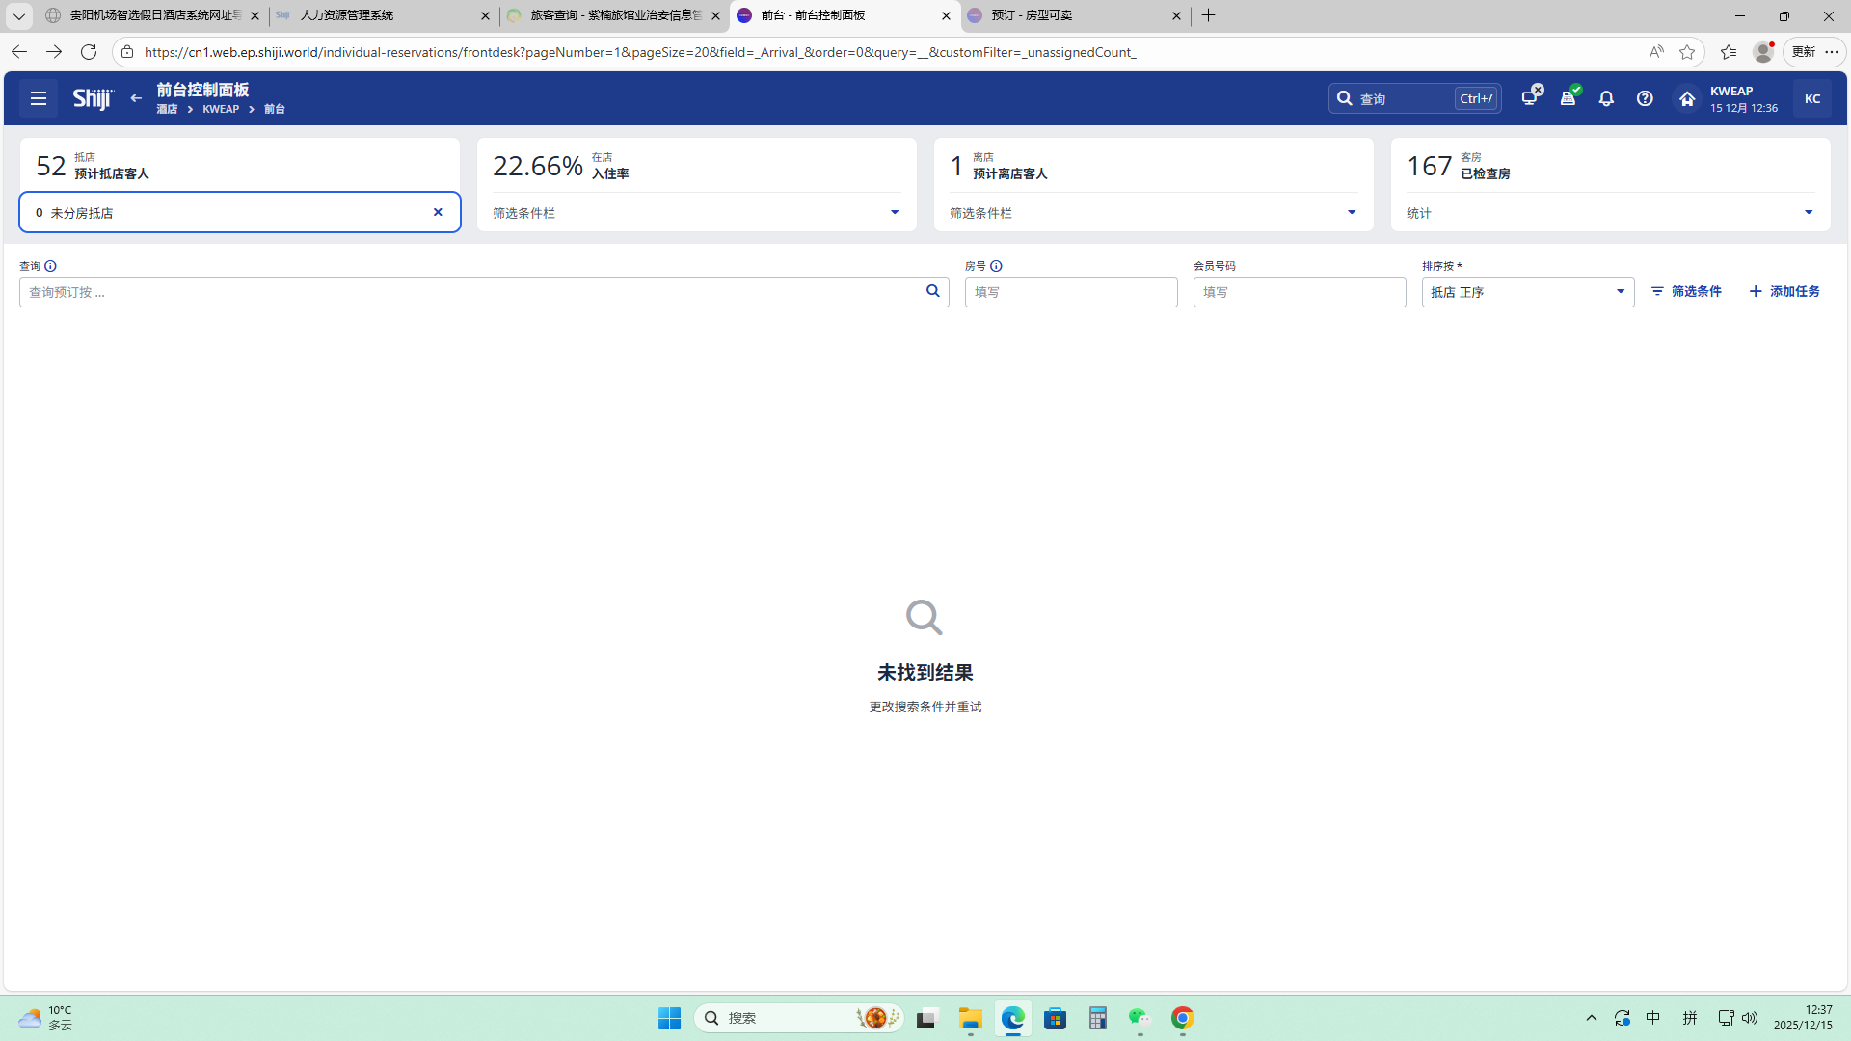Click the back arrow beside Shiji logo
The height and width of the screenshot is (1041, 1851).
(x=136, y=98)
